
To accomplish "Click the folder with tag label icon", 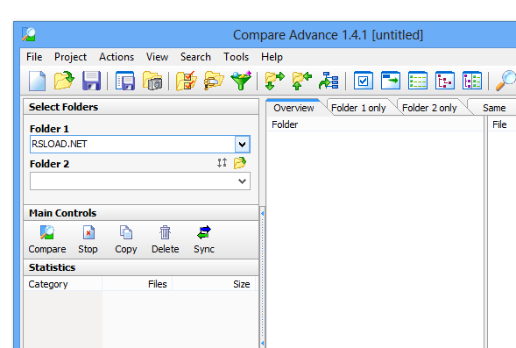I will 214,81.
